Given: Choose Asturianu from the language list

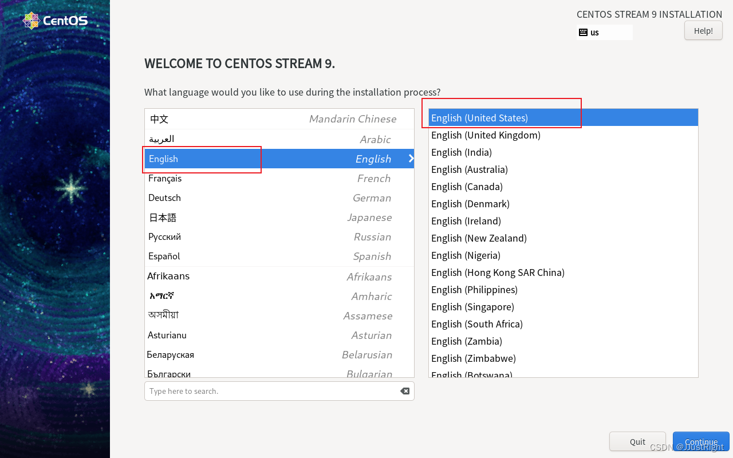Looking at the screenshot, I should 279,335.
